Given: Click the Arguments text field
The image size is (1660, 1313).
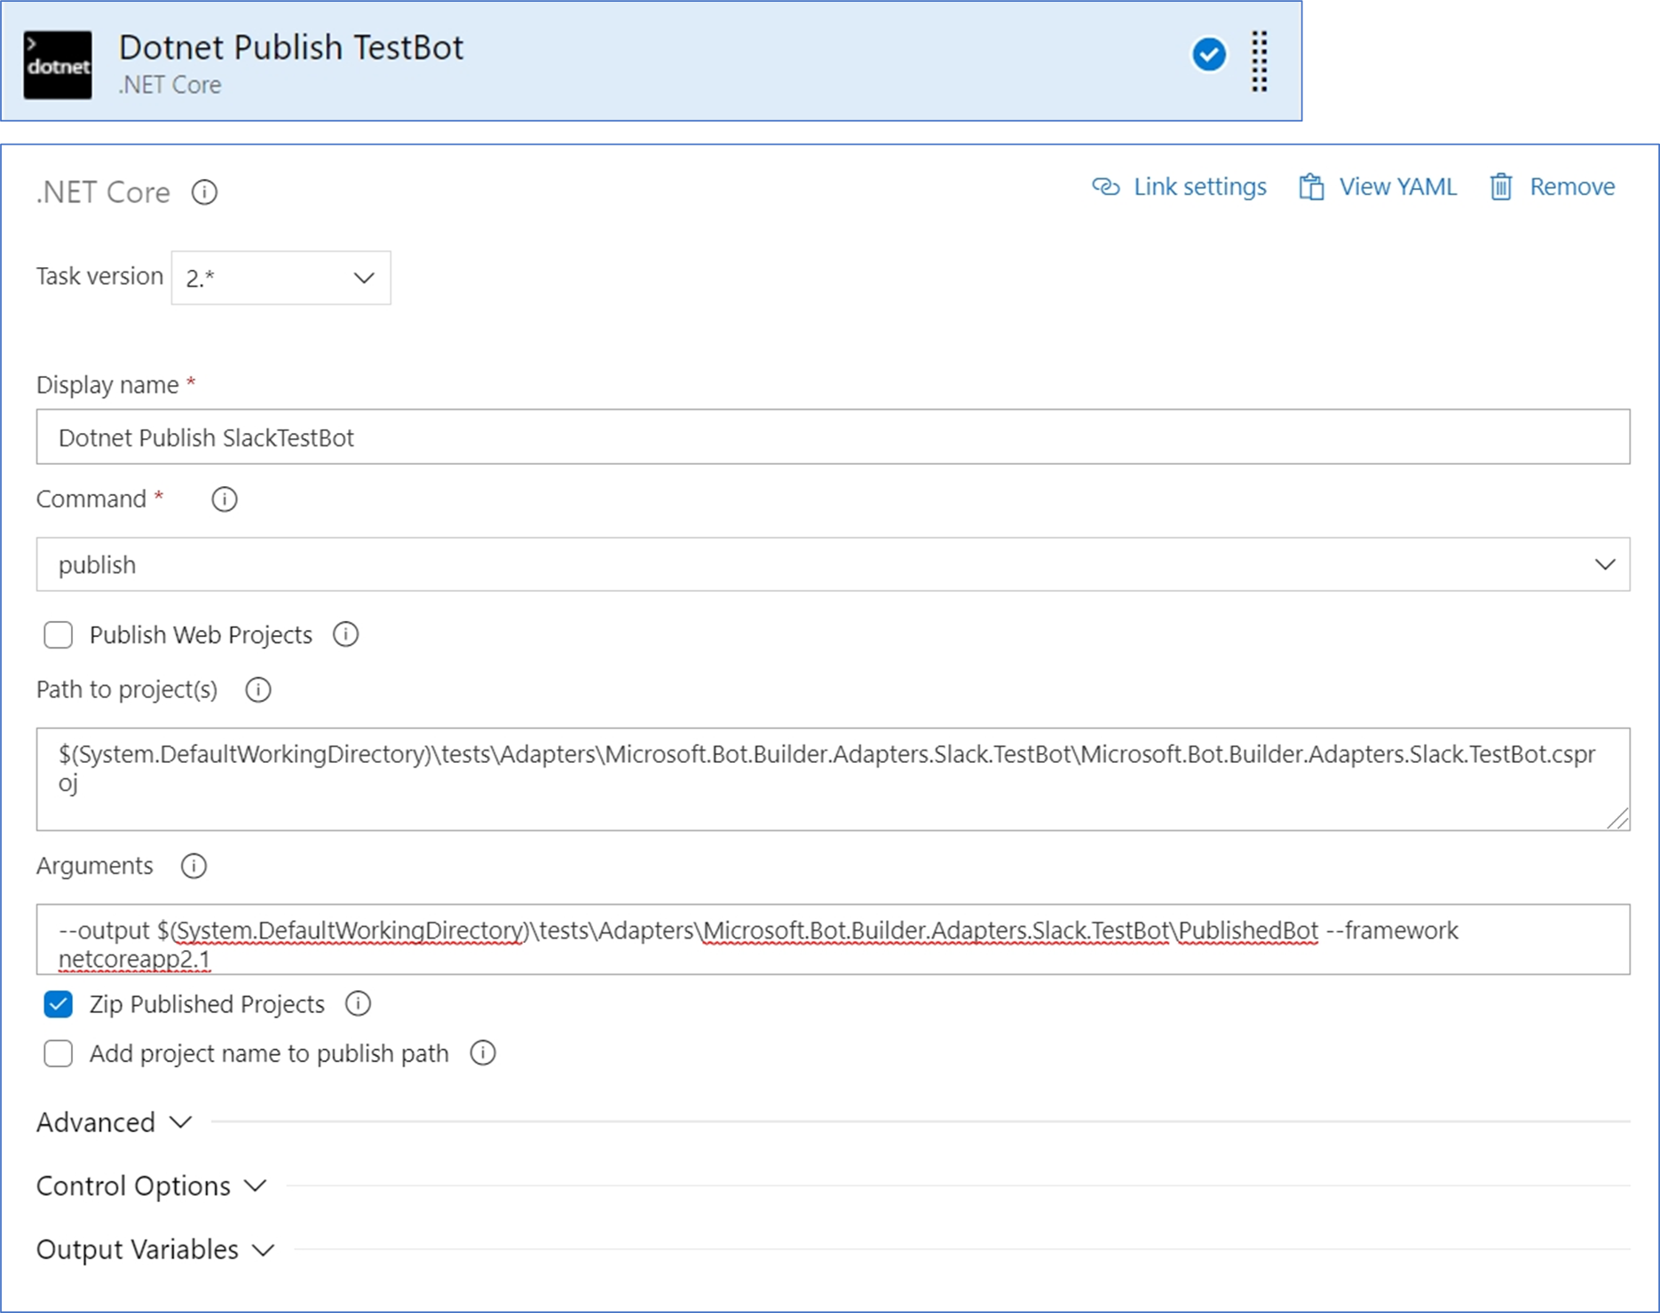Looking at the screenshot, I should pyautogui.click(x=833, y=940).
